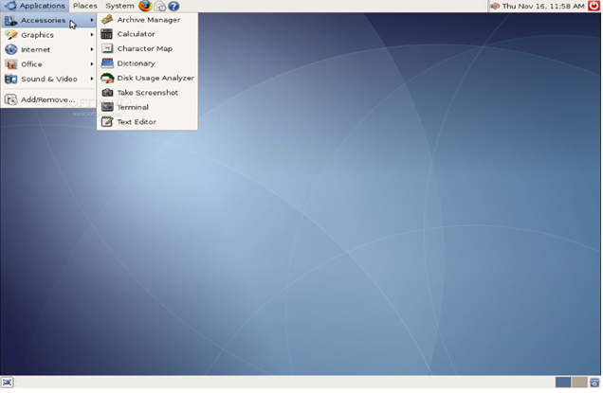Launch the Calculator application

(136, 34)
